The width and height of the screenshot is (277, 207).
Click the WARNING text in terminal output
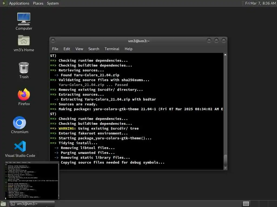tap(67, 128)
